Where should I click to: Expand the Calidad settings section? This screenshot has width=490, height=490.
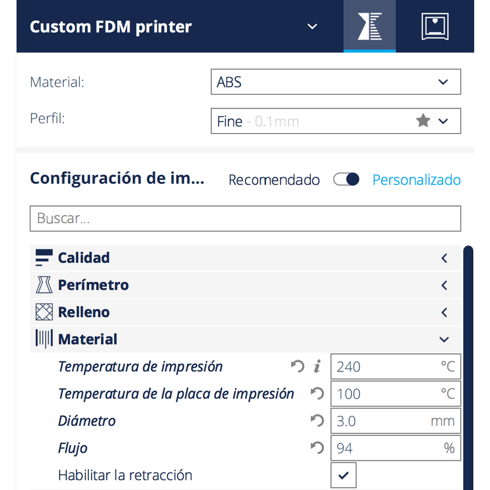point(245,258)
